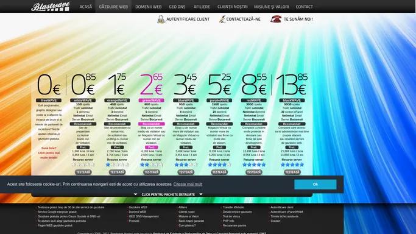Click Testează button under redWAVE
The height and width of the screenshot is (234, 416).
pyautogui.click(x=254, y=172)
